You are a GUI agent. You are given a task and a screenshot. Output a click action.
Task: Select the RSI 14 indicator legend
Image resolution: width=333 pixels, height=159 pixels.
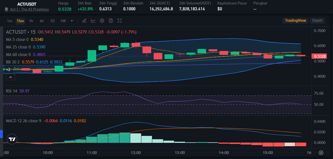[12, 91]
